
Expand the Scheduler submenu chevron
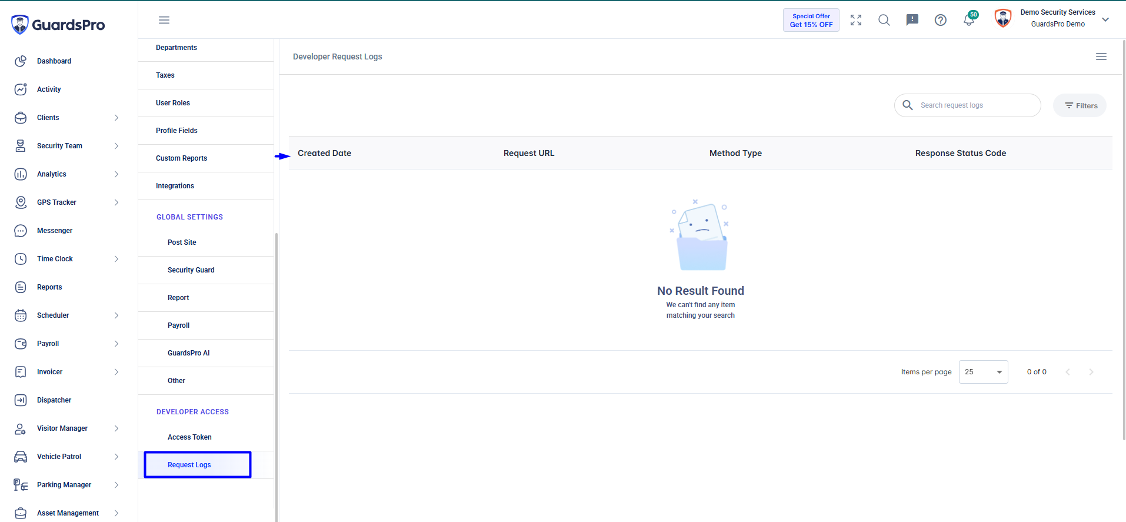coord(116,315)
